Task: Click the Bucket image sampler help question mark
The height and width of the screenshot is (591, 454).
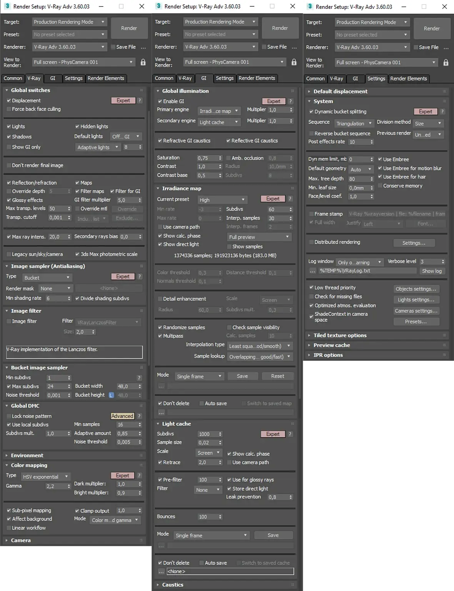Action: pyautogui.click(x=139, y=378)
